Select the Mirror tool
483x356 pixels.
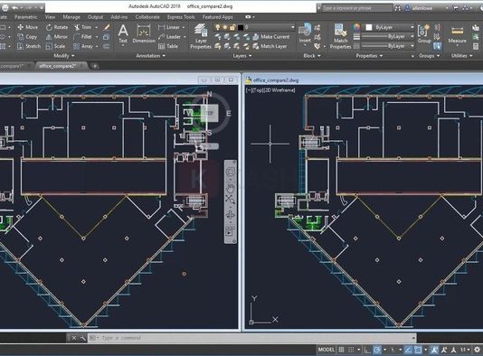coord(57,37)
